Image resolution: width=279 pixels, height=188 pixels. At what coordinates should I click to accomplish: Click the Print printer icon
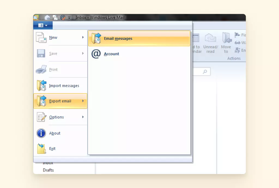coord(41,69)
